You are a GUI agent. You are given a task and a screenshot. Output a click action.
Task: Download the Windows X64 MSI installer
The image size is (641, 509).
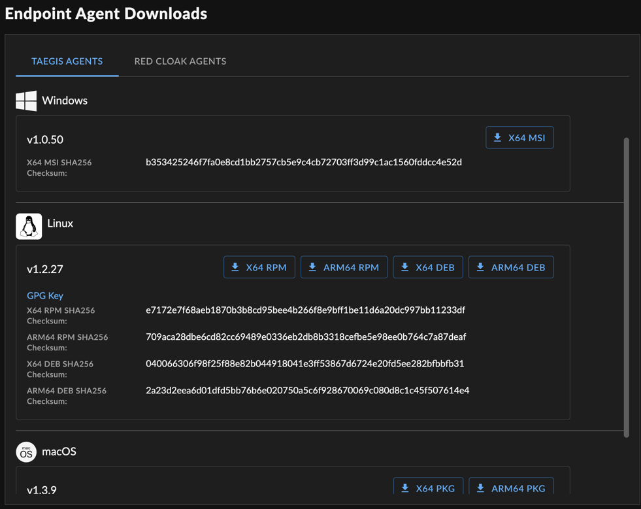click(519, 138)
